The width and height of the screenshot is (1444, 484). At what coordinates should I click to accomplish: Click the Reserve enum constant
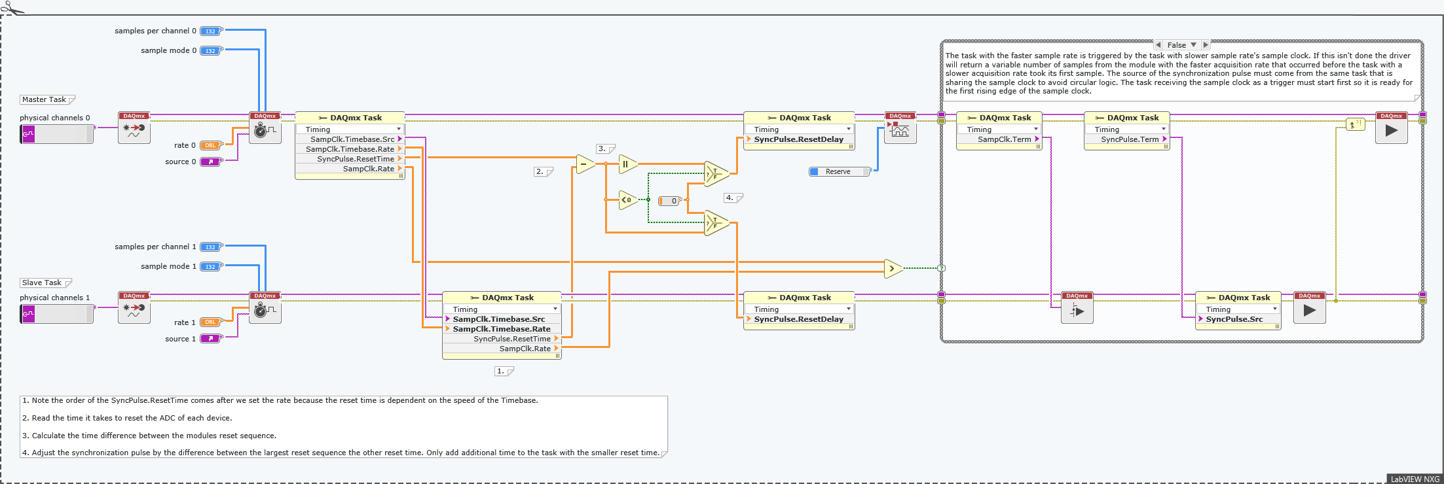(838, 171)
